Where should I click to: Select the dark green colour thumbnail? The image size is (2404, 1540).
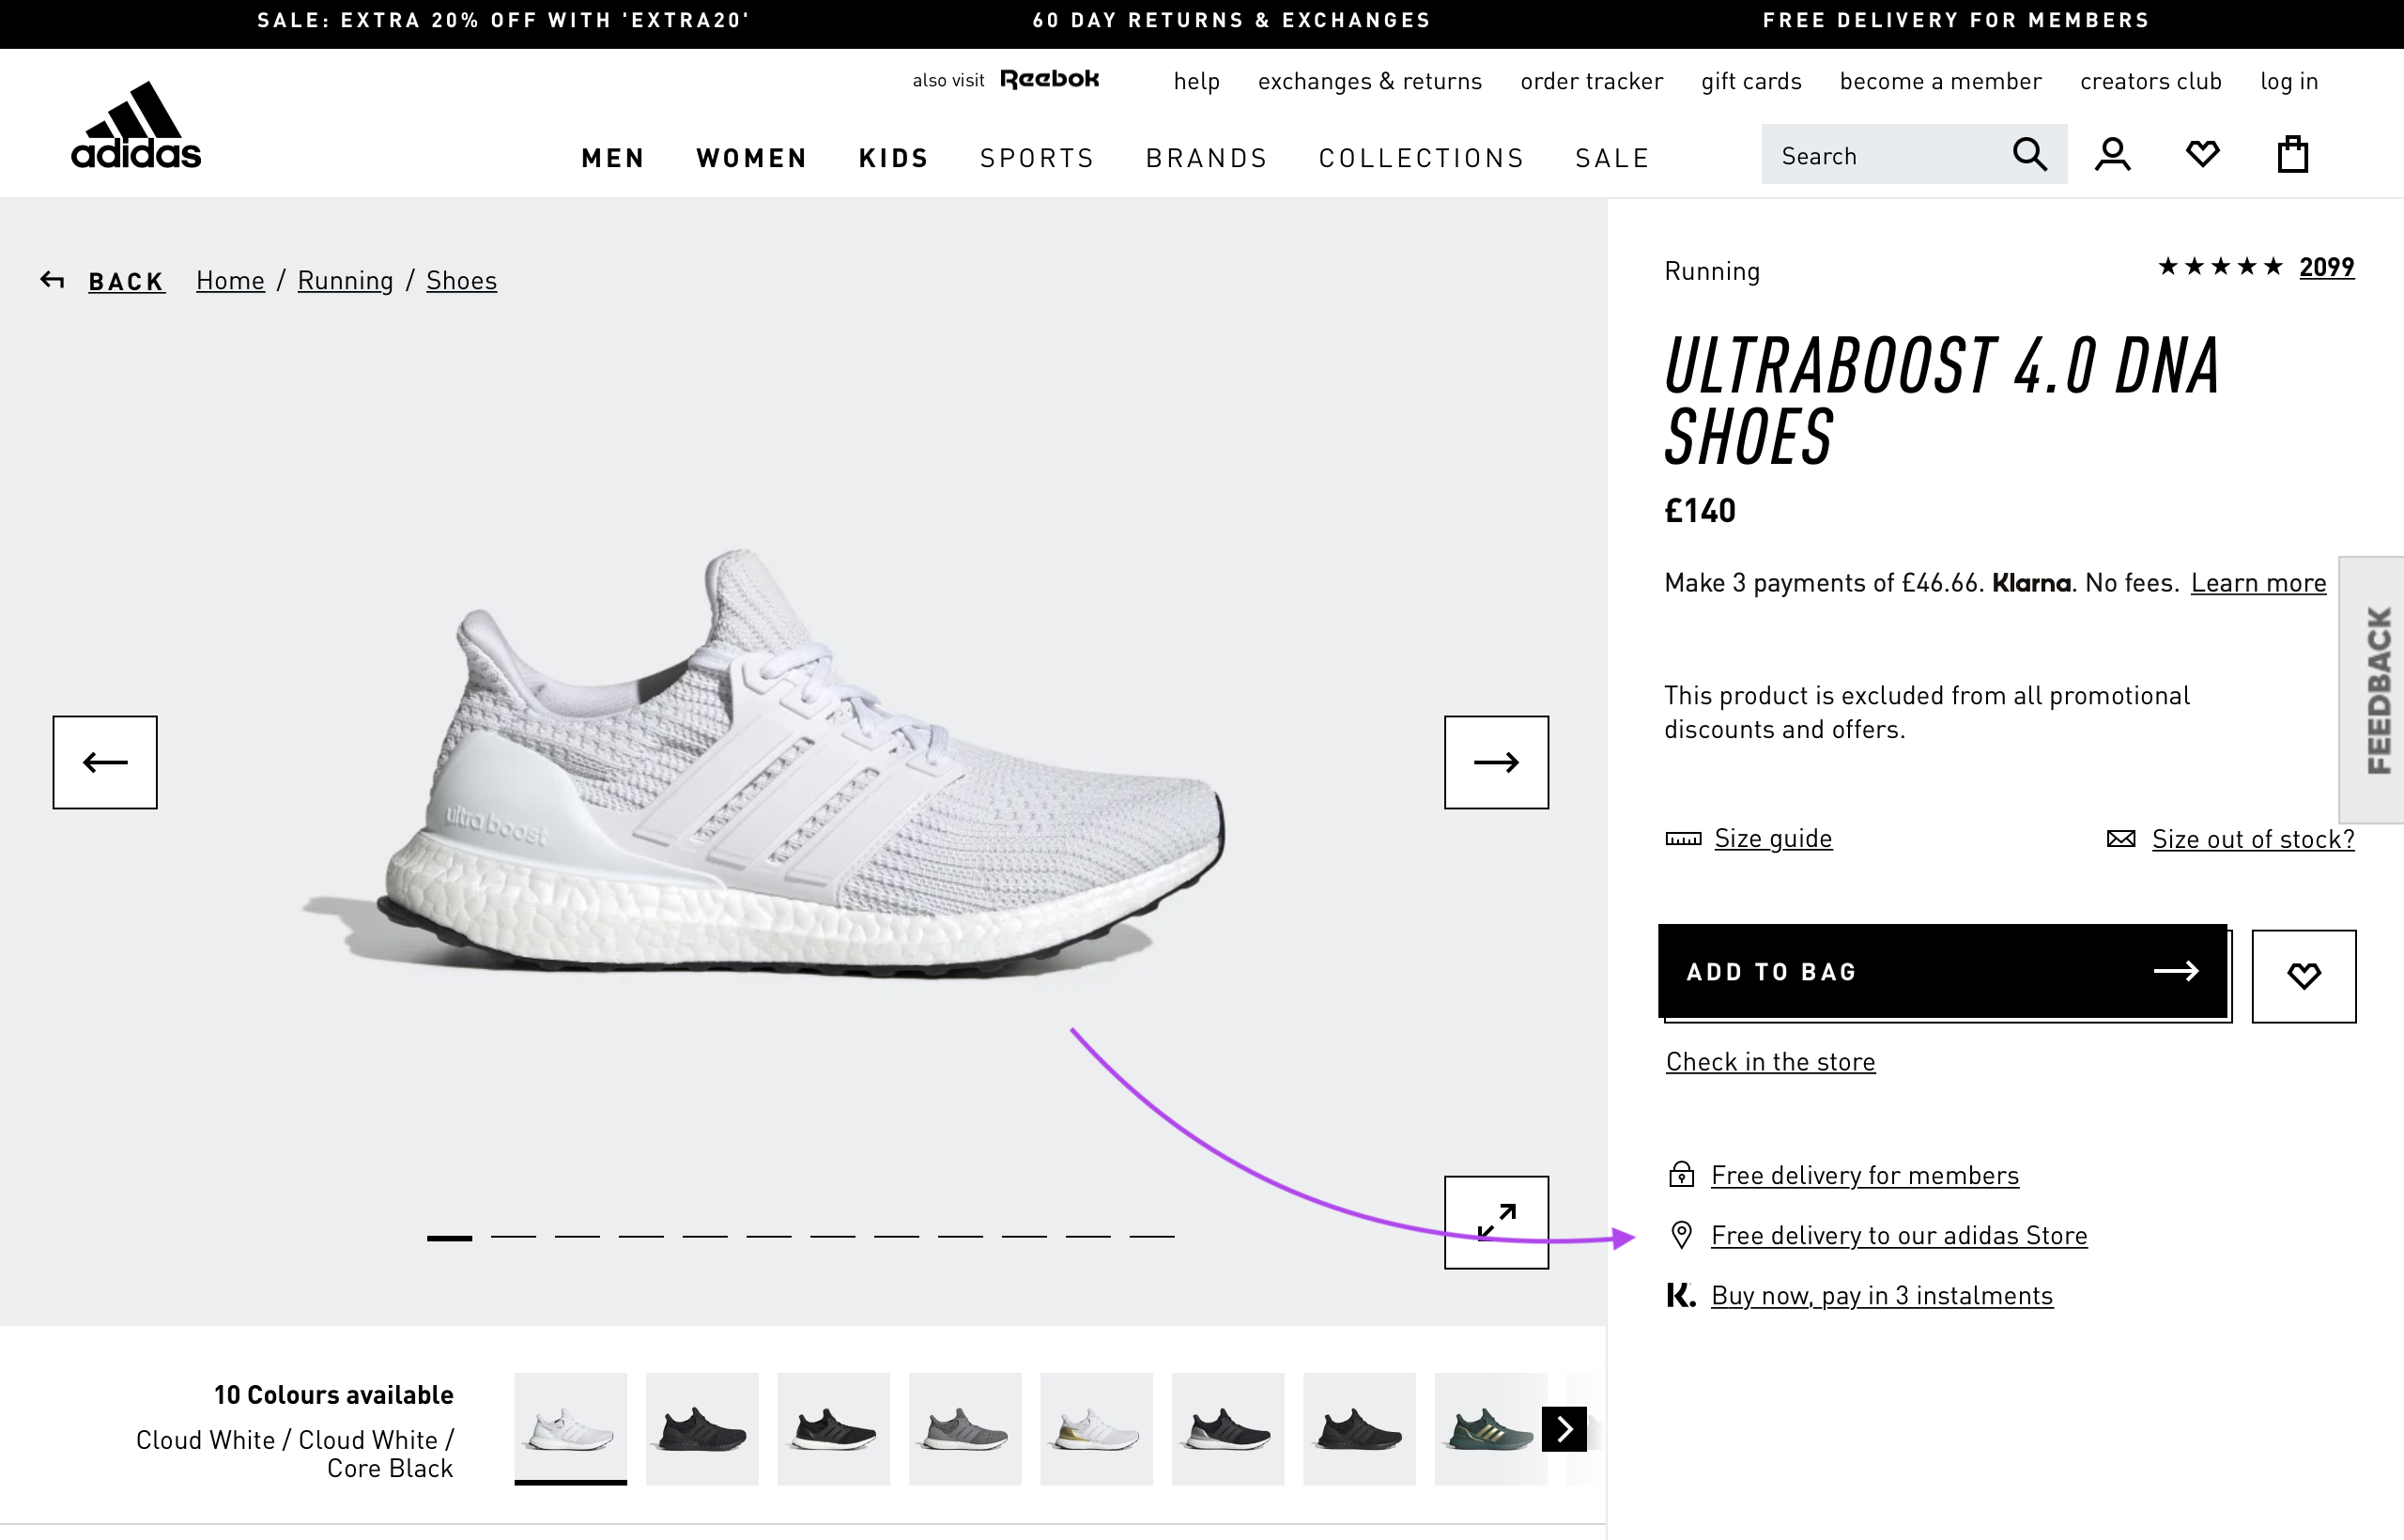click(1489, 1428)
